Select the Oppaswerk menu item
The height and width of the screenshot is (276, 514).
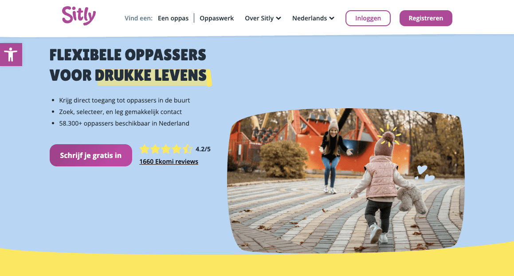point(217,18)
